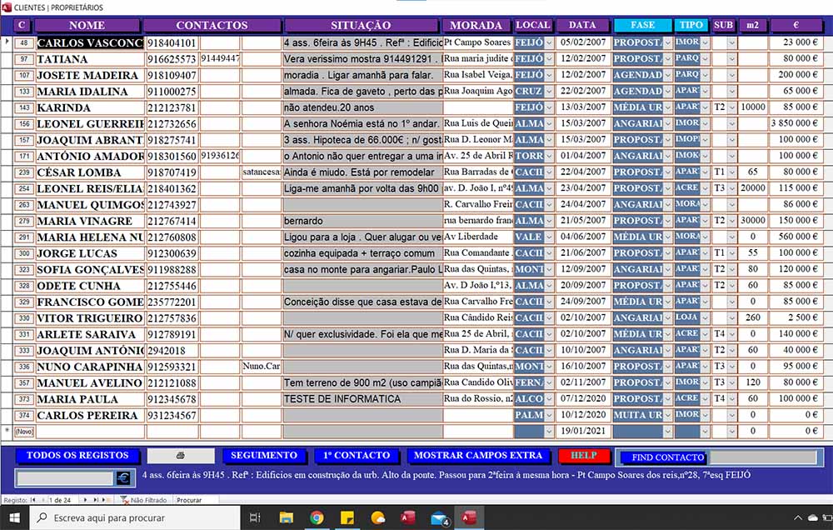This screenshot has width=833, height=530.
Task: Click the m2 column header
Action: pyautogui.click(x=752, y=25)
